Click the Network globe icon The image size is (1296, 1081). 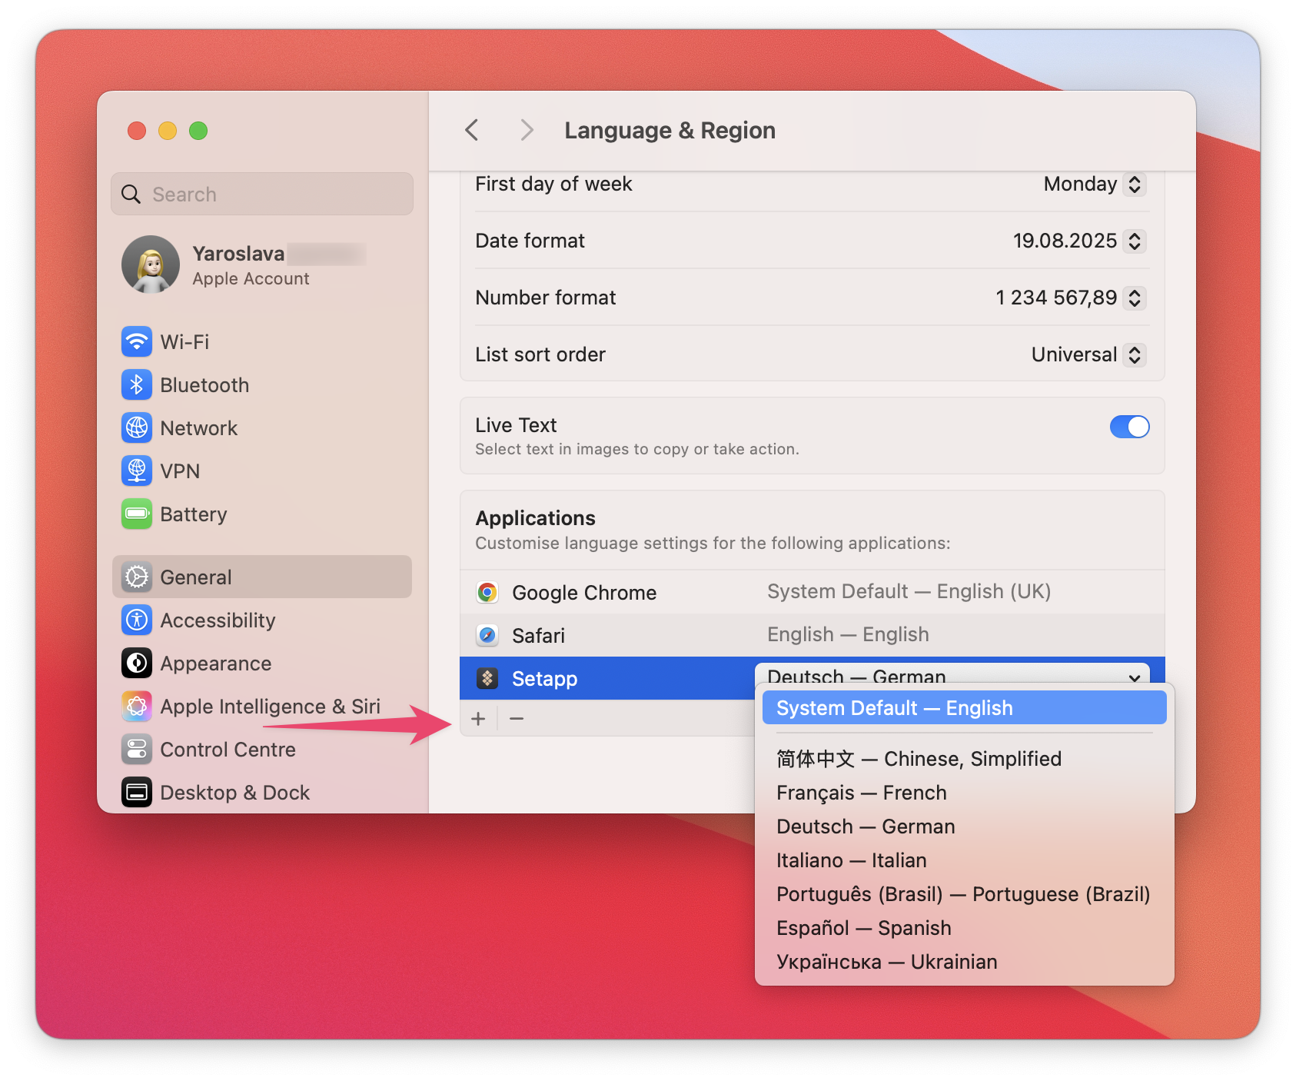click(x=137, y=427)
